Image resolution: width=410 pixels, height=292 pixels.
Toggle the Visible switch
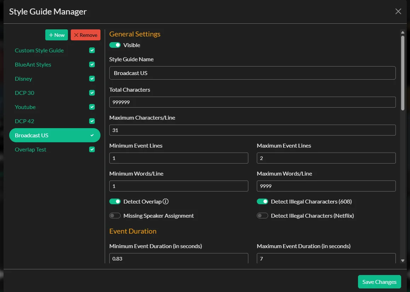tap(115, 45)
